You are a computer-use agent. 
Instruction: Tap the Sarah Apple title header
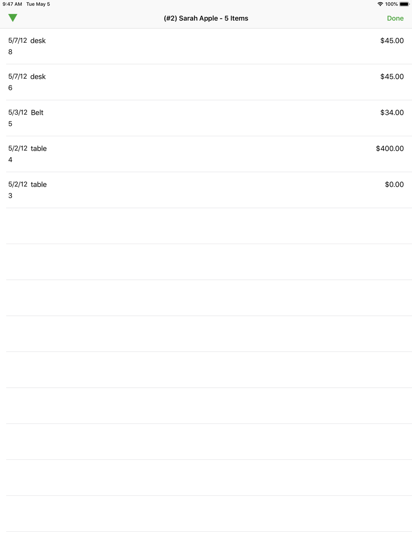(206, 19)
